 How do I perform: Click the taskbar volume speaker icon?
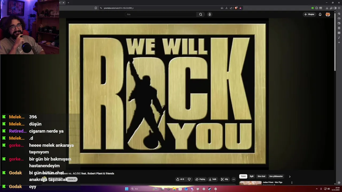[328, 189]
